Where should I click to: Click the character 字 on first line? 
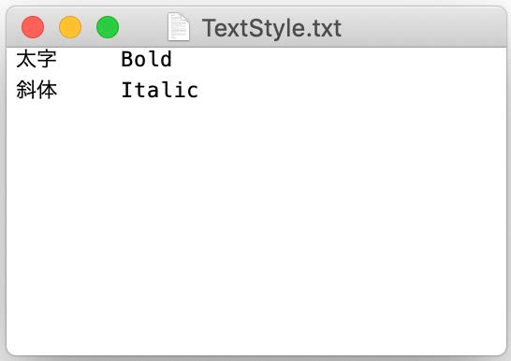pos(47,59)
